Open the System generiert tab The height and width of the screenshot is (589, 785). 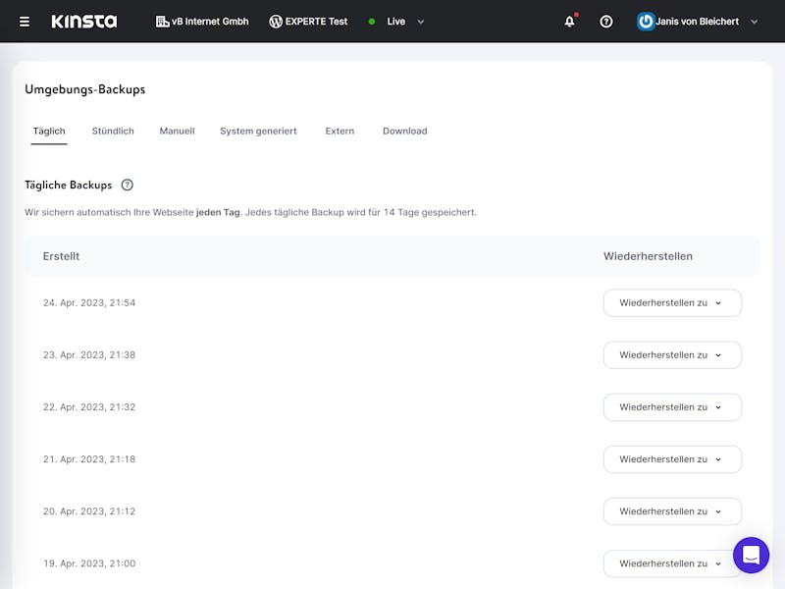[258, 131]
